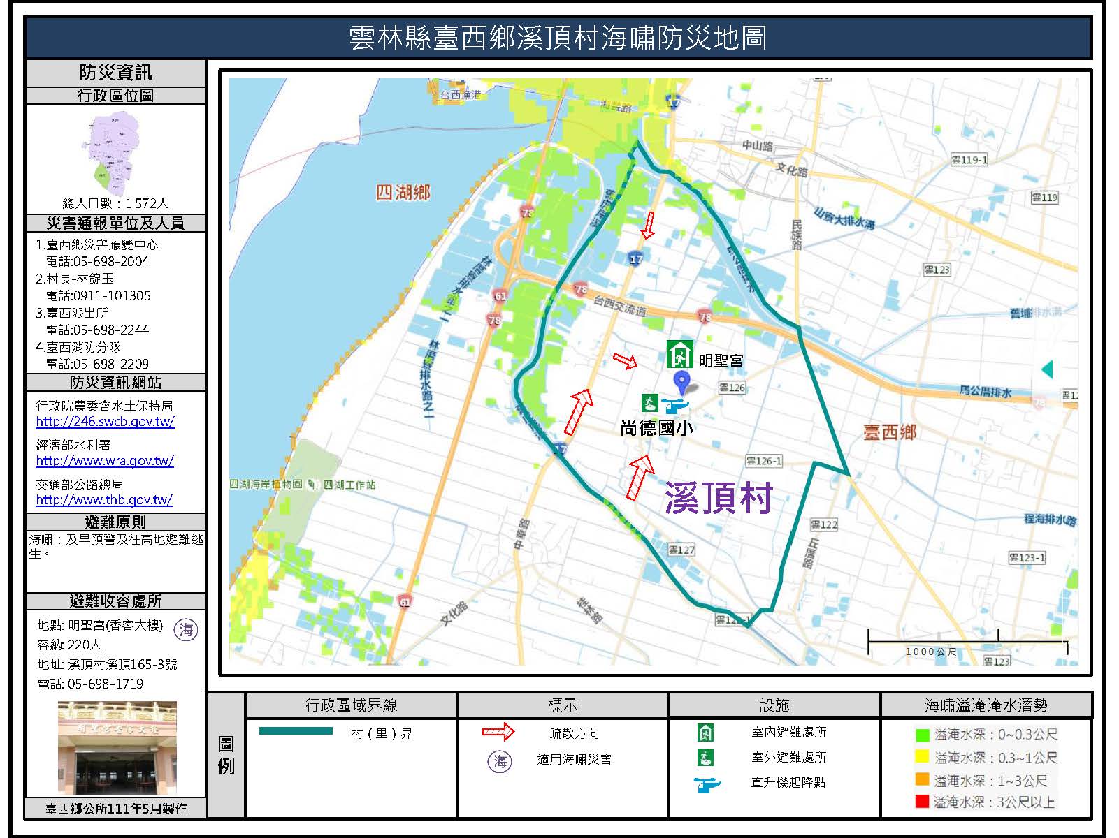
Task: Open the http://246.swcb.gov.tw/ link
Action: (106, 422)
